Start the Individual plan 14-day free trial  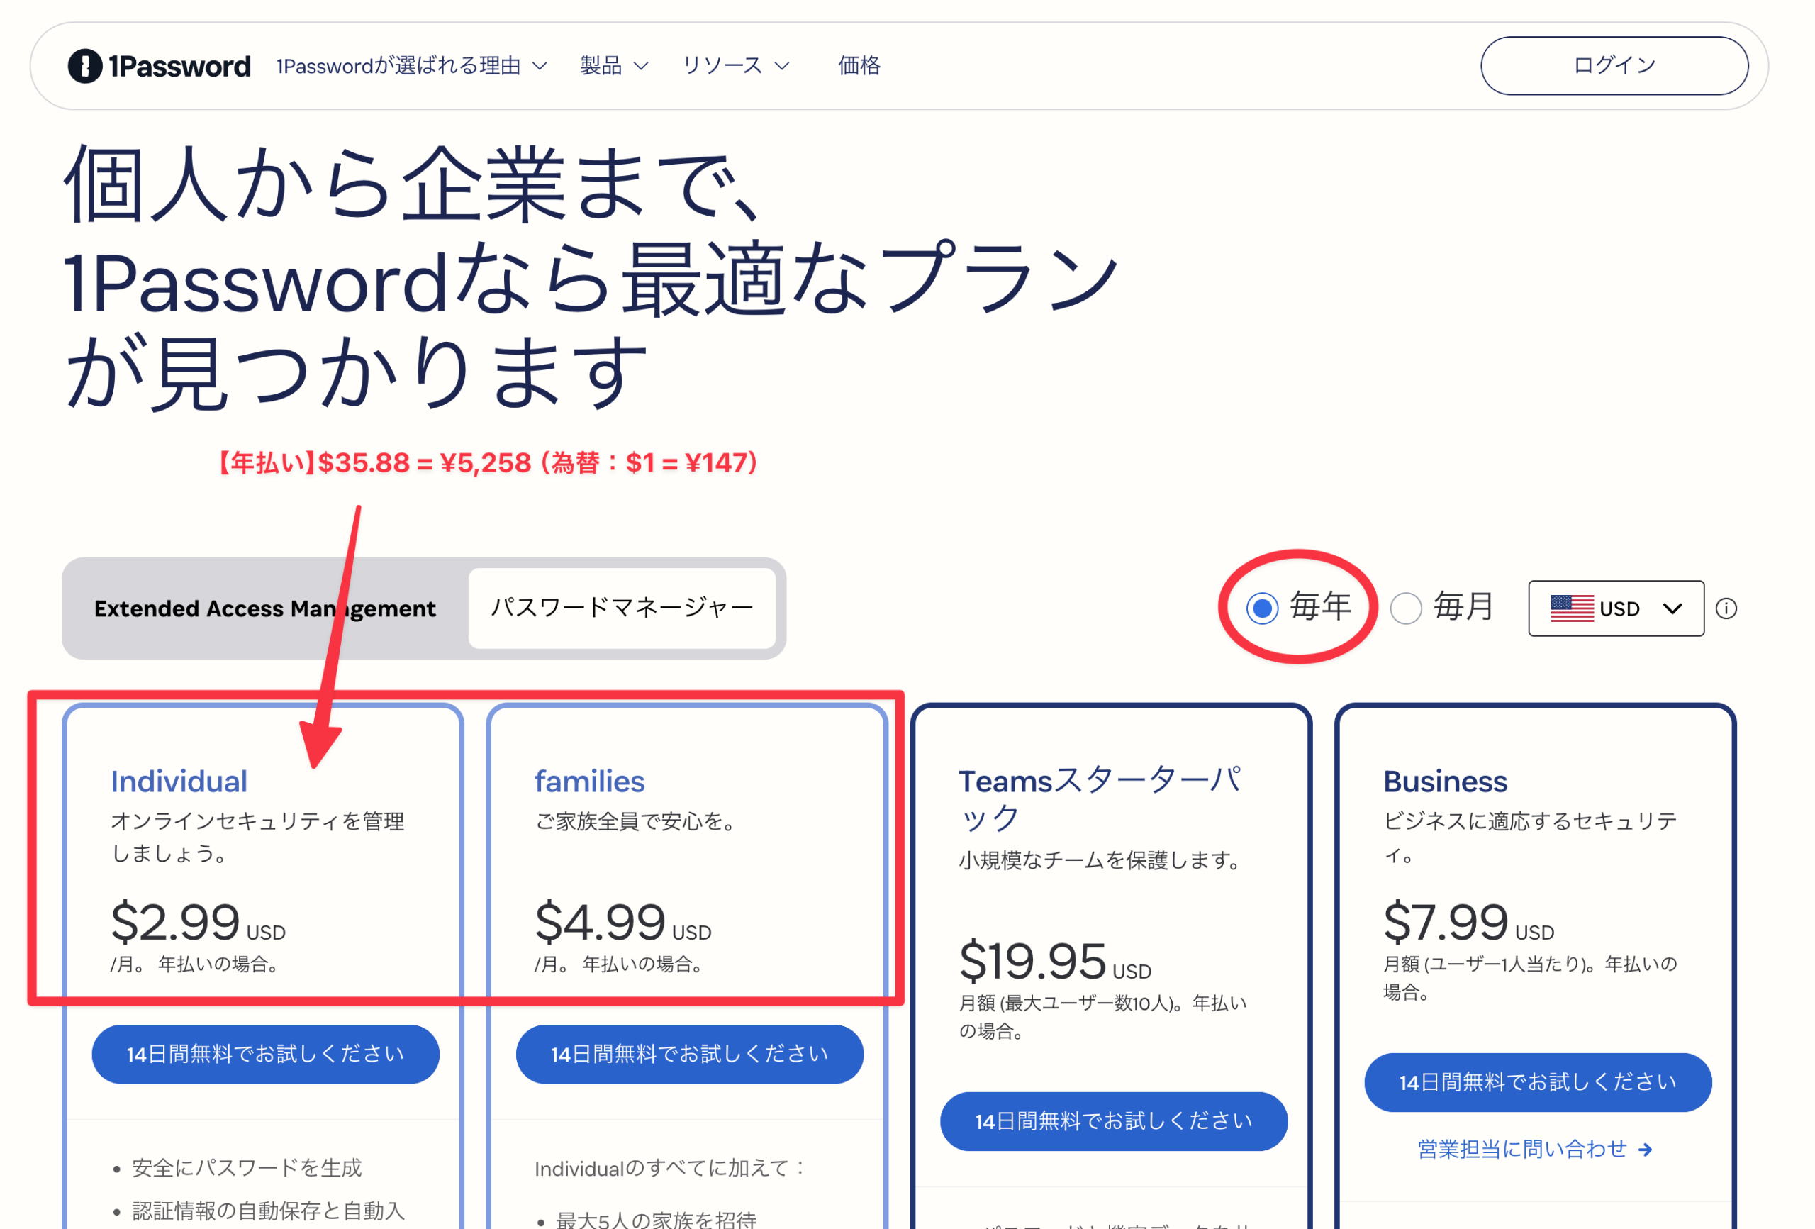click(266, 1054)
